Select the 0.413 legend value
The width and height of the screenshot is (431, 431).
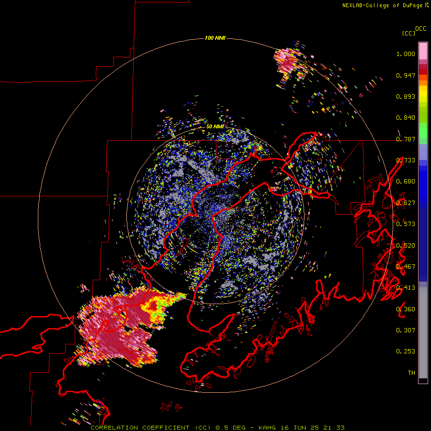[x=406, y=288]
